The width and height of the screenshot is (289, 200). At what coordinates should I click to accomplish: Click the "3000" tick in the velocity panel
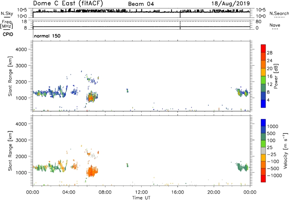coord(21,140)
